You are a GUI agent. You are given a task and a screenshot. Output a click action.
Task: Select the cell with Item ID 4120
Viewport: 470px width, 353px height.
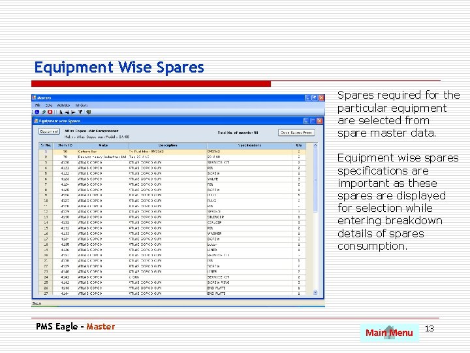pyautogui.click(x=65, y=162)
